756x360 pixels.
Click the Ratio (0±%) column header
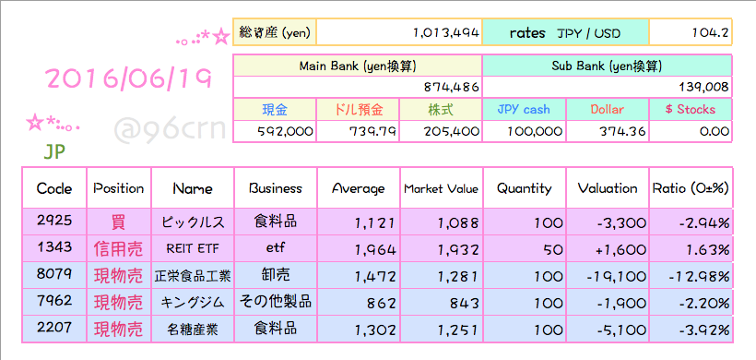tap(691, 188)
